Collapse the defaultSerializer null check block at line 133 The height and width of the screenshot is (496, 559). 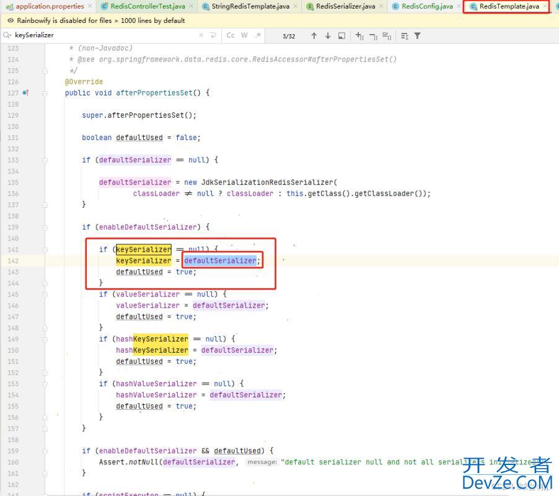[x=45, y=160]
